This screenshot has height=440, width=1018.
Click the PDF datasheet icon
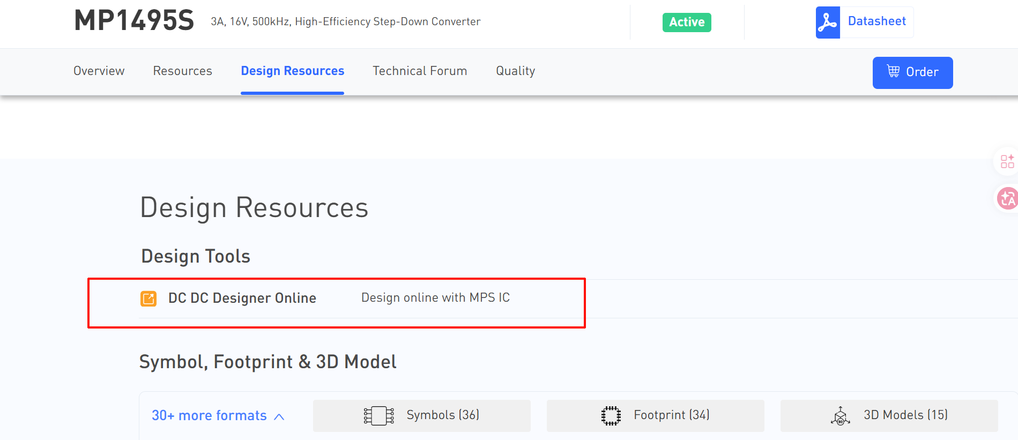pos(827,23)
